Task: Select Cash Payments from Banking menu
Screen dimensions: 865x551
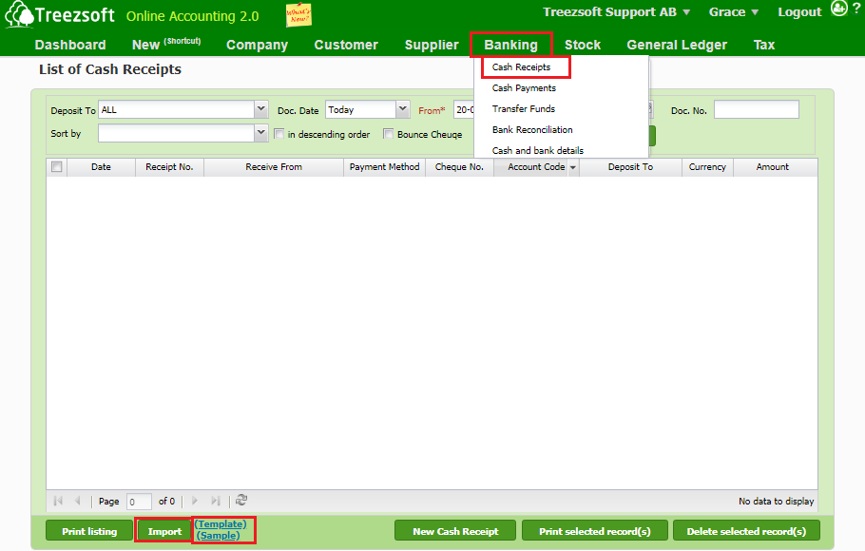Action: [x=524, y=88]
